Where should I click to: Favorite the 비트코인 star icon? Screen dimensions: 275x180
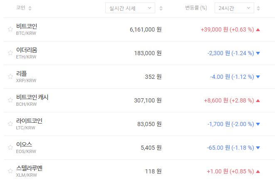[x=10, y=29]
